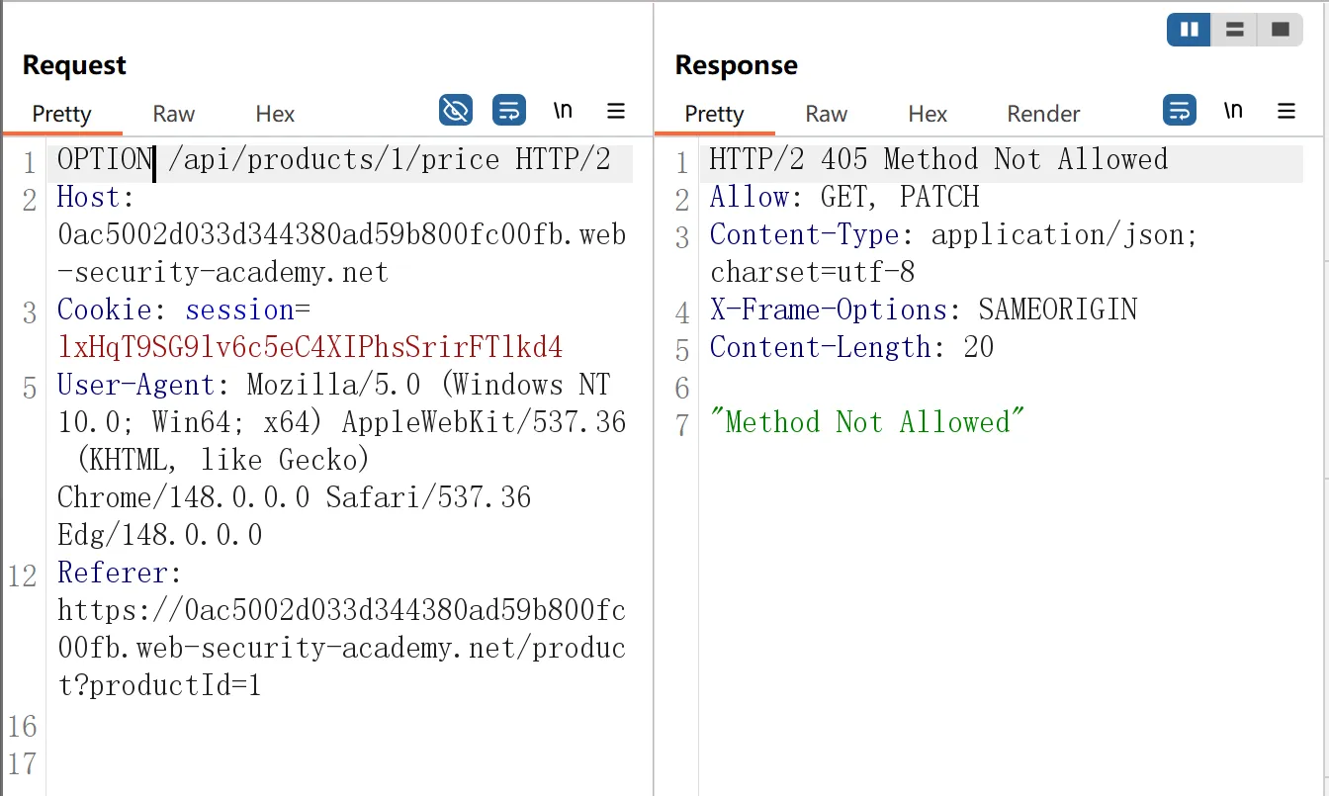
Task: Toggle hide non-printable eye icon in Request
Action: 456,110
